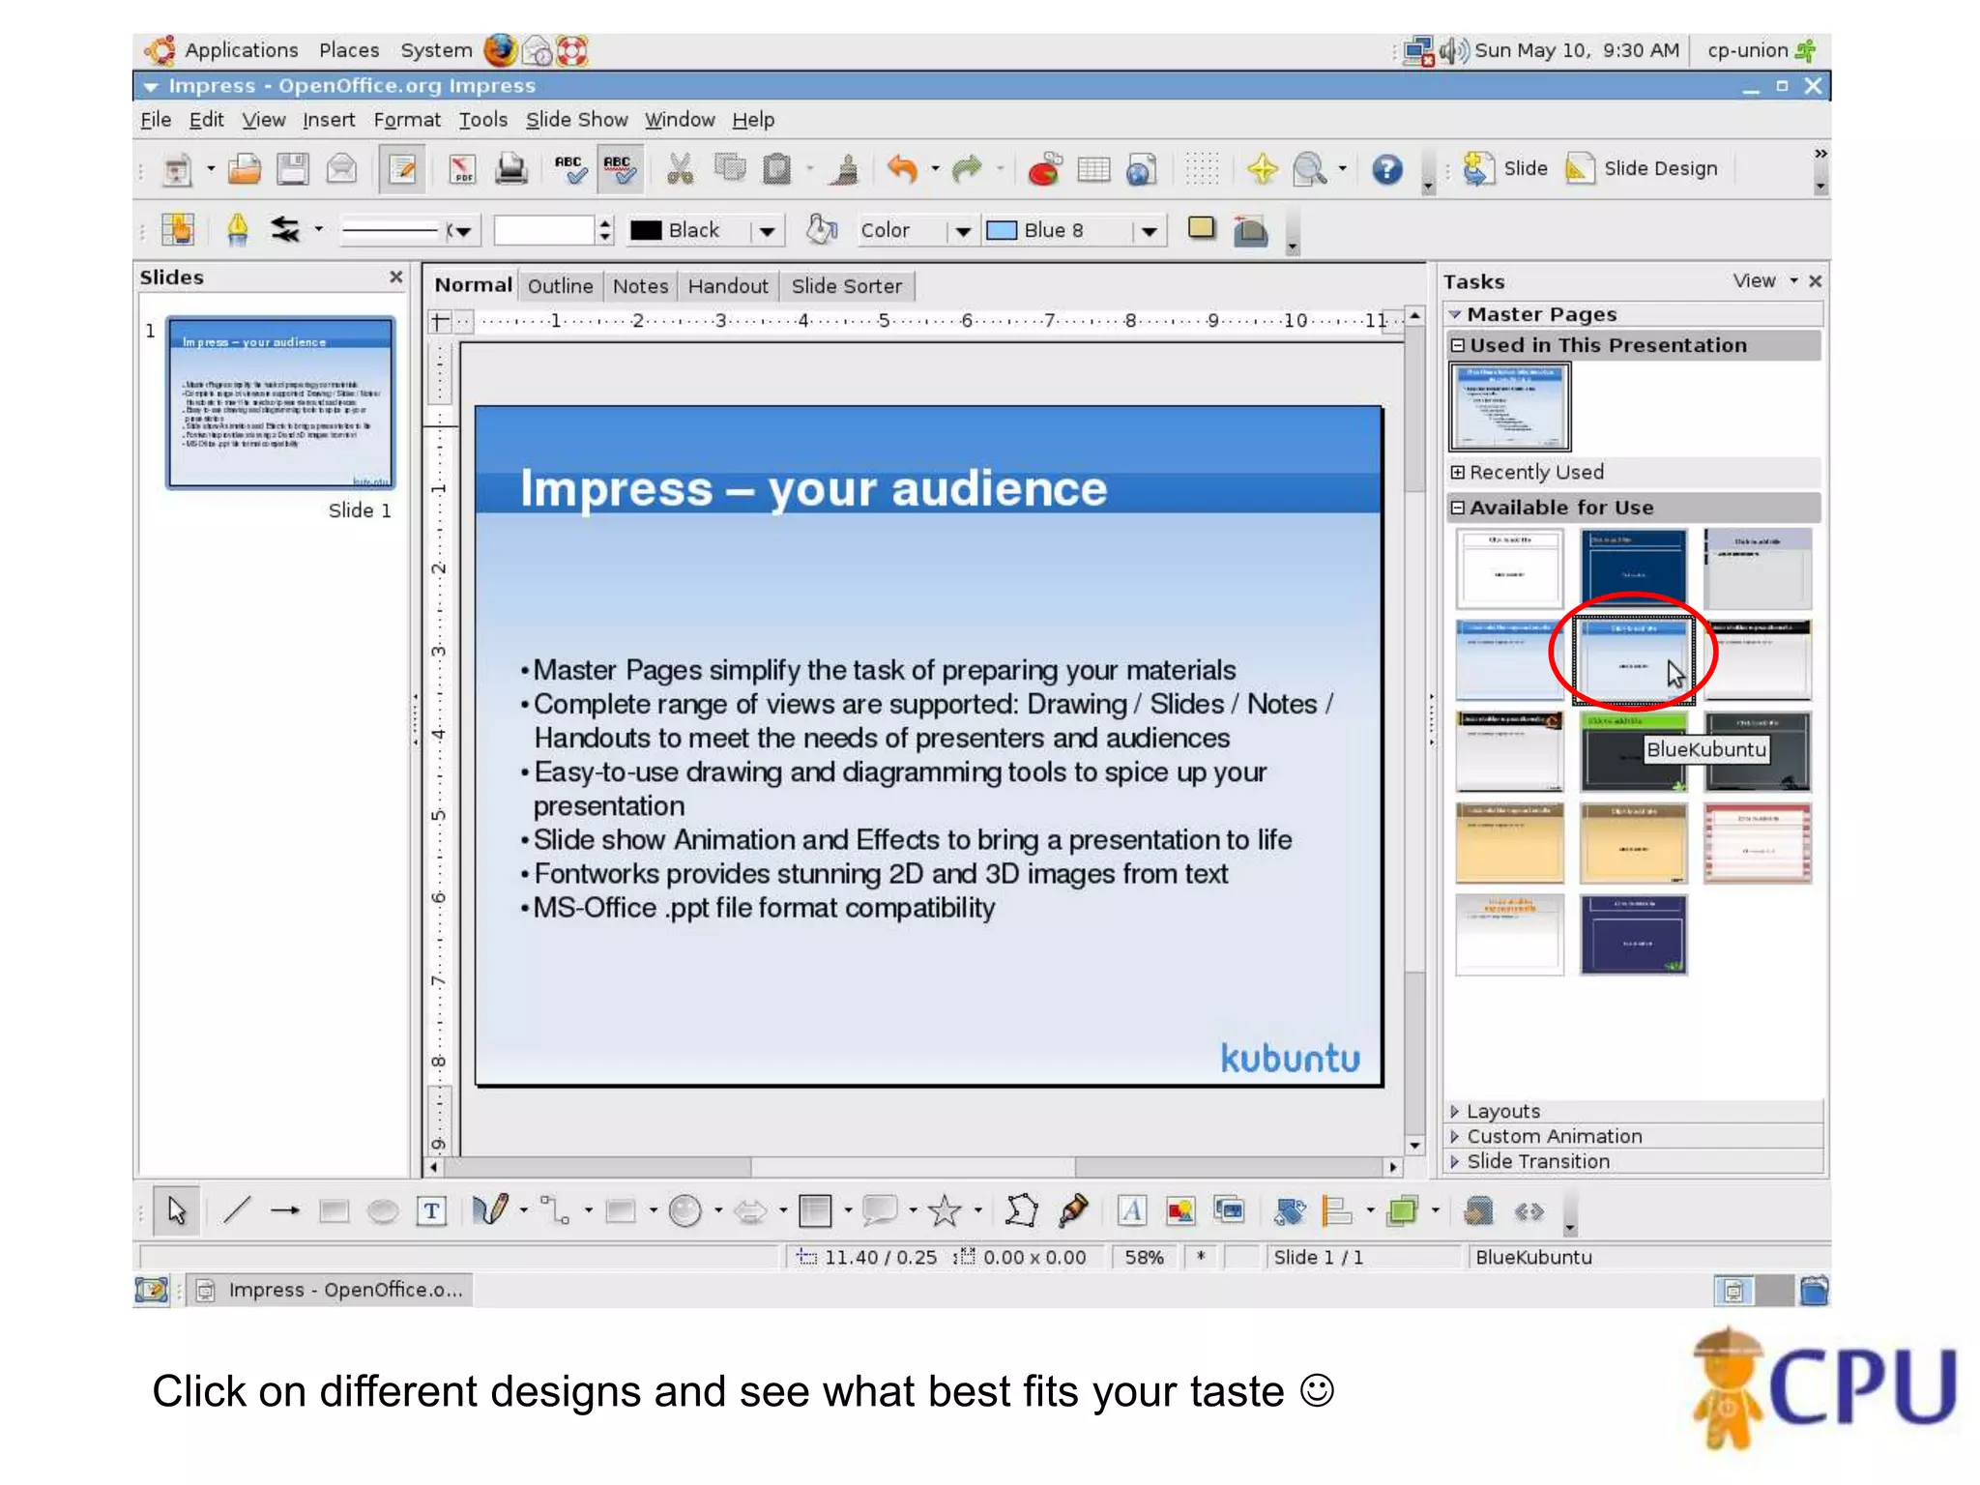Image resolution: width=1980 pixels, height=1485 pixels.
Task: Click the Paste clipboard icon
Action: click(776, 169)
